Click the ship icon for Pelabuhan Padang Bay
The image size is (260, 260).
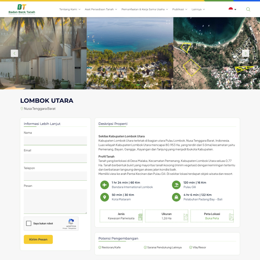pyautogui.click(x=176, y=197)
